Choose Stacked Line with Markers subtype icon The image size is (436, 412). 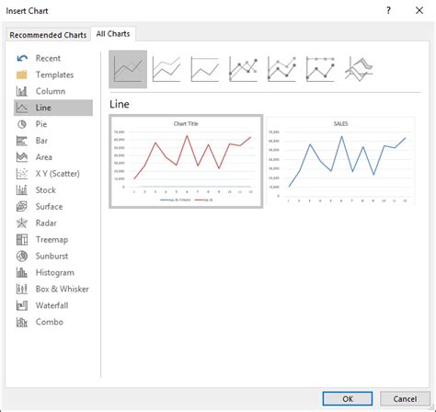click(x=281, y=69)
